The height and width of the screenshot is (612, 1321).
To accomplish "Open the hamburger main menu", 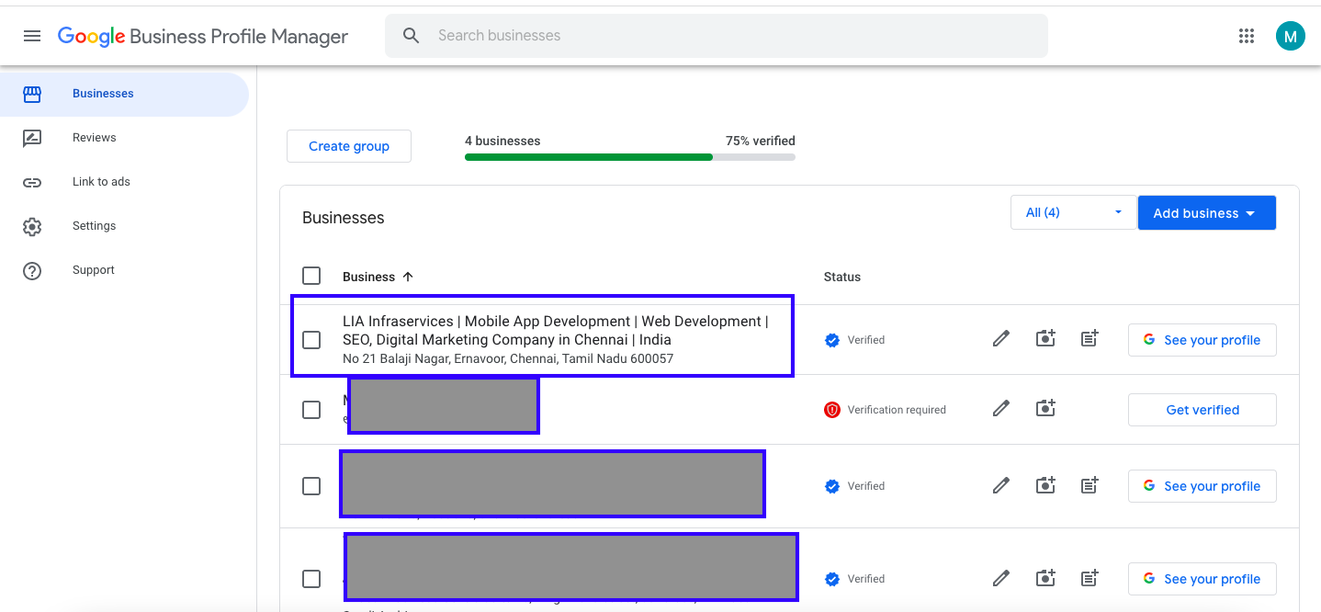I will [32, 36].
